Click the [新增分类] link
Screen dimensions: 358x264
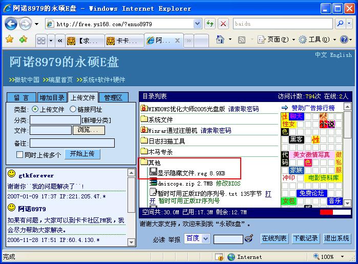96,120
